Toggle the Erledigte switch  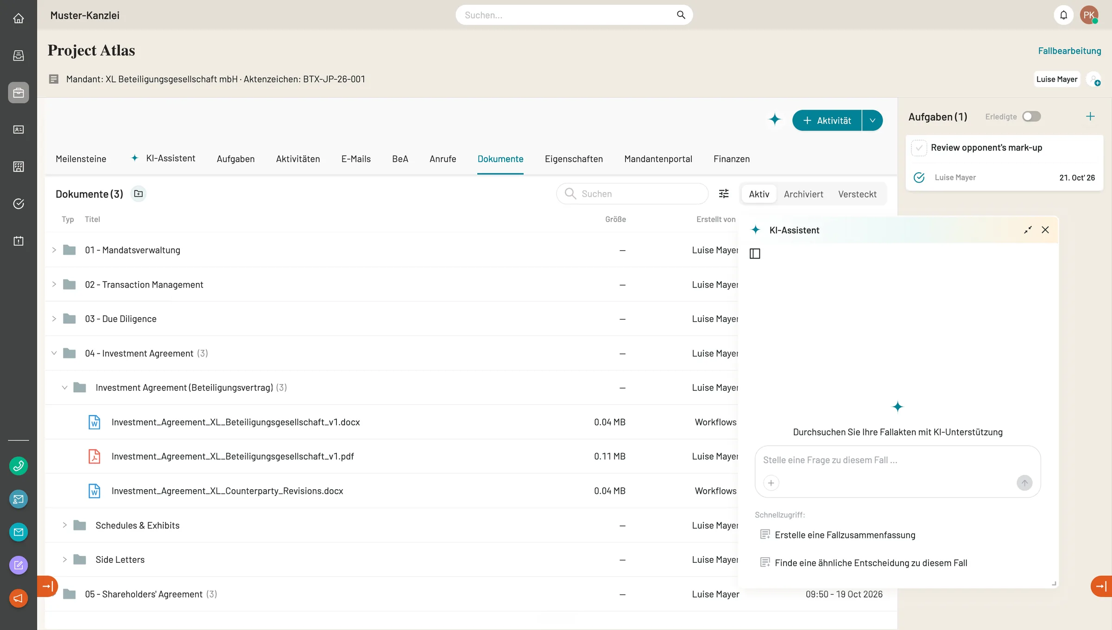coord(1032,116)
